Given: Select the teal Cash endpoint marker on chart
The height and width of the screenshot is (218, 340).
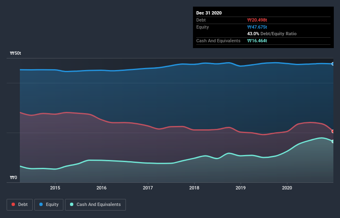Looking at the screenshot, I should 333,141.
